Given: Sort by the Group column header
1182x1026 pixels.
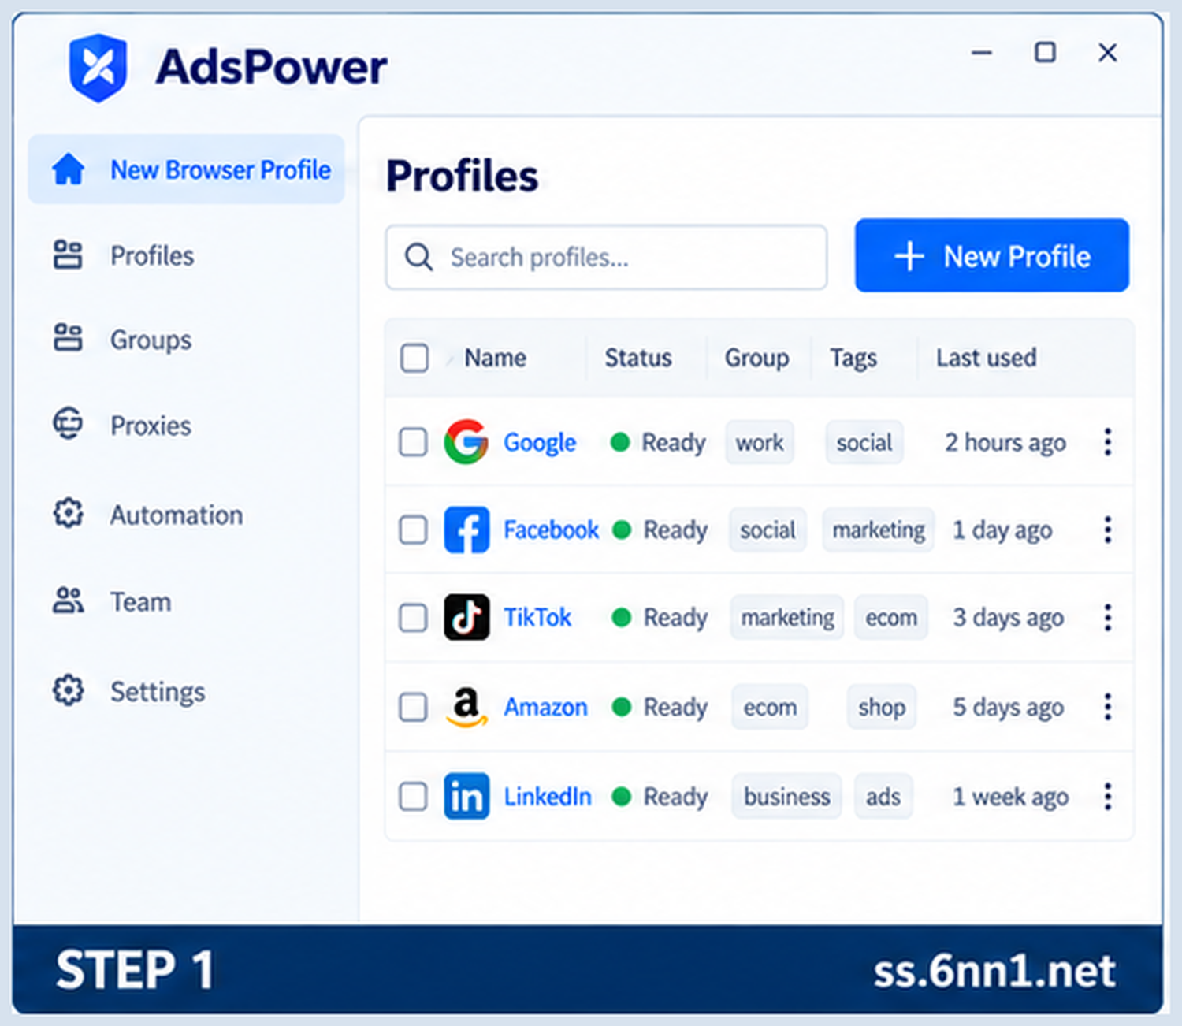Looking at the screenshot, I should 756,358.
